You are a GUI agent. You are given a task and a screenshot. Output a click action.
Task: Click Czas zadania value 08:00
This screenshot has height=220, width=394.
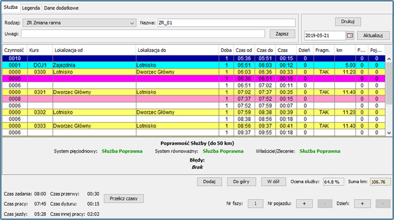click(40, 194)
